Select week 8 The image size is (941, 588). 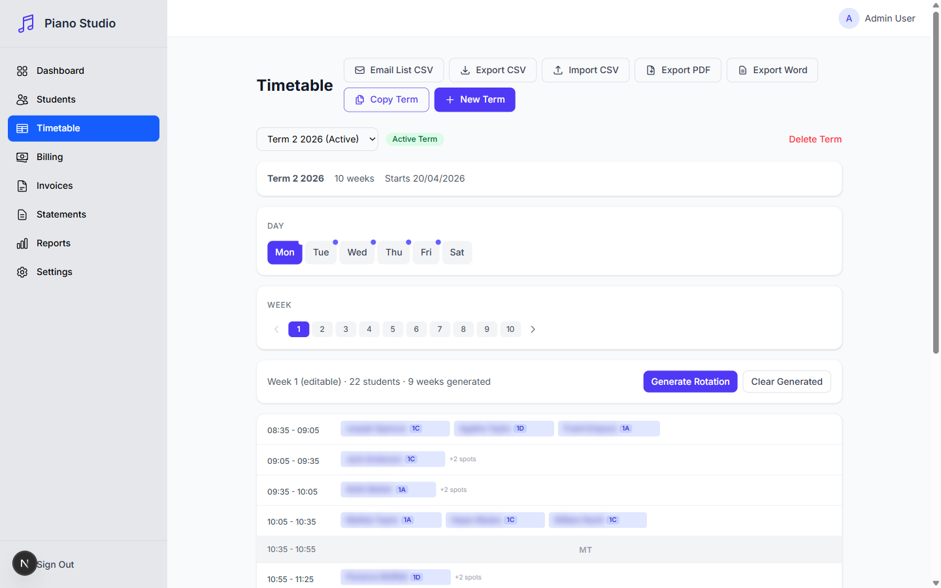pos(463,329)
